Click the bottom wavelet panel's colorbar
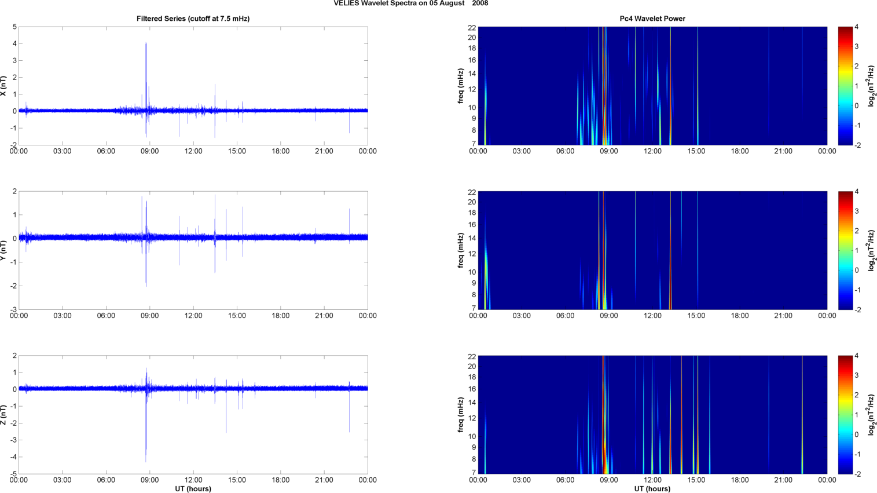 coord(845,415)
